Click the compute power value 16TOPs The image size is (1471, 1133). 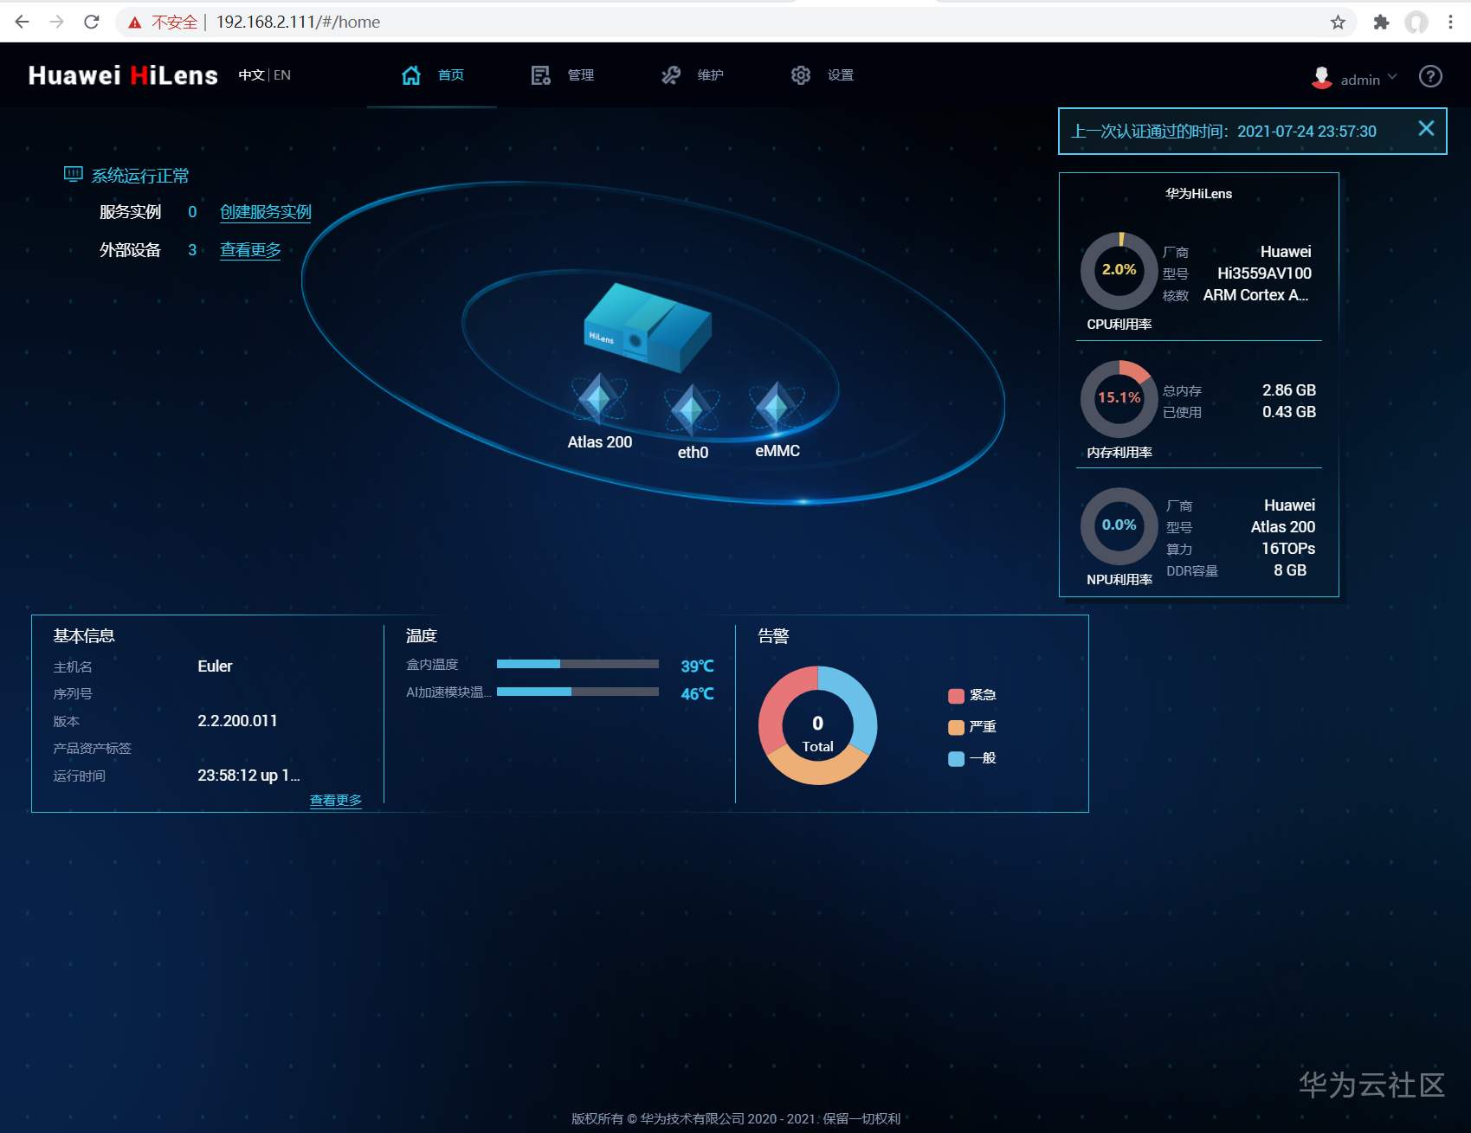coord(1287,549)
